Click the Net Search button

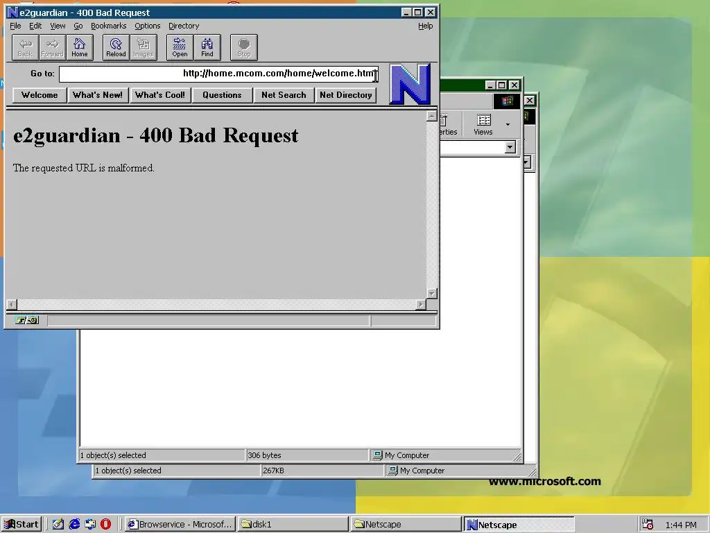coord(284,95)
